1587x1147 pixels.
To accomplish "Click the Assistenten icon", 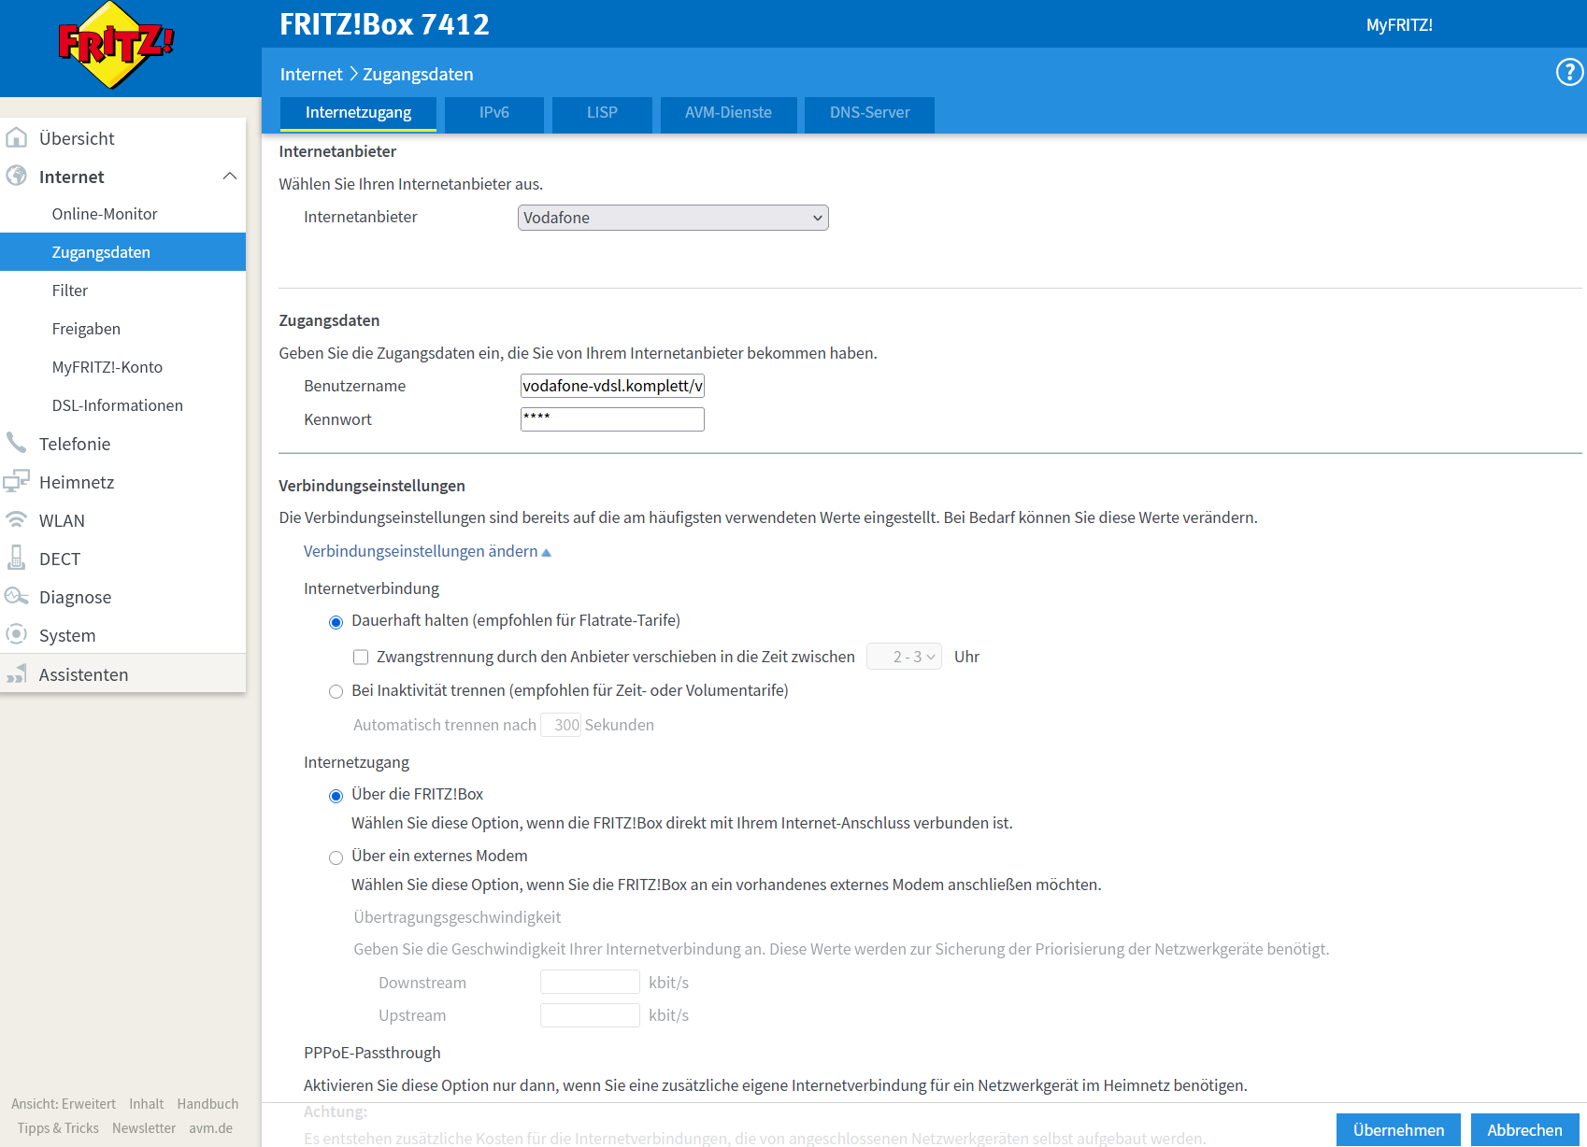I will click(16, 673).
